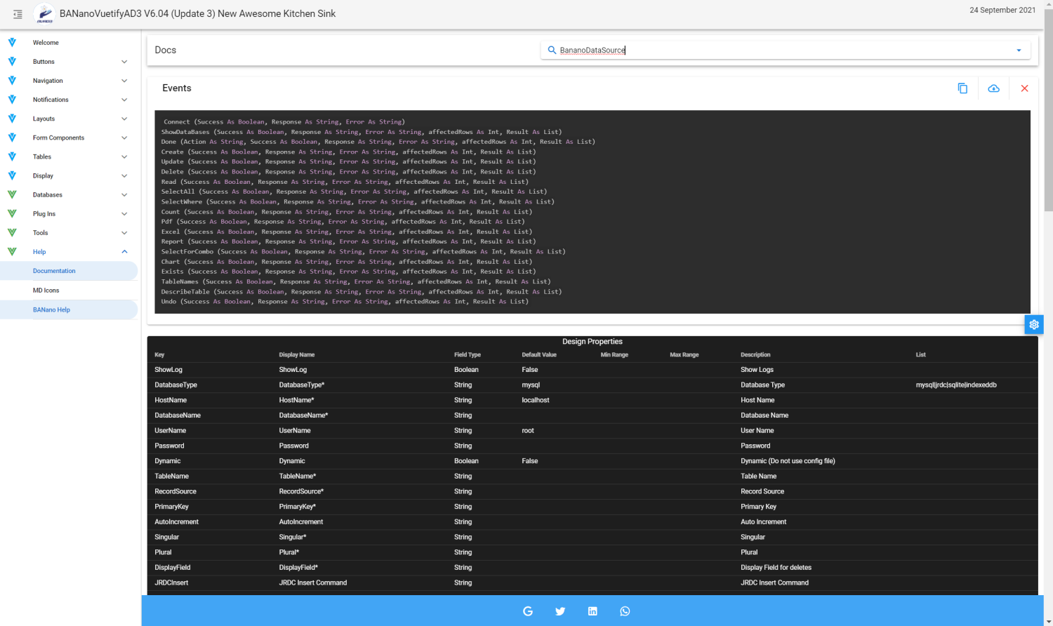The height and width of the screenshot is (626, 1053).
Task: Go to the Welcome page
Action: (x=46, y=42)
